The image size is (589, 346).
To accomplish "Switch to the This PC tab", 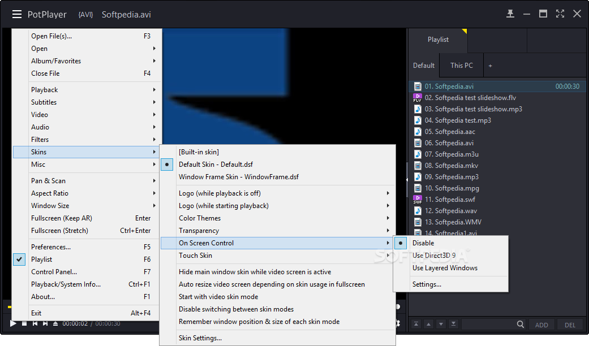I will click(x=462, y=65).
